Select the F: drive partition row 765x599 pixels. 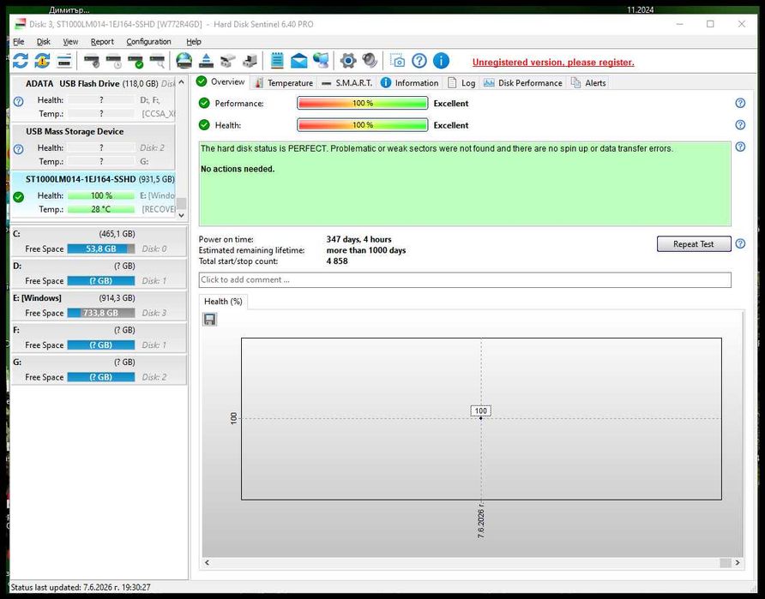point(99,338)
